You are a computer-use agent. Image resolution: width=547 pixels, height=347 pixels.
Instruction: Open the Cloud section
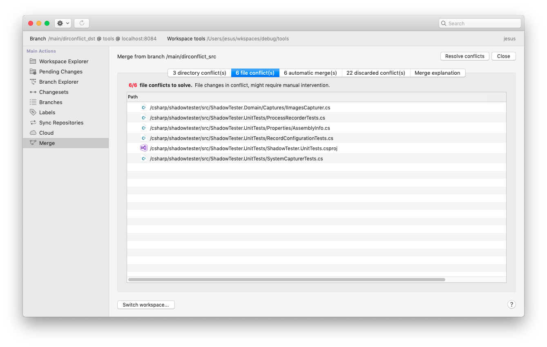pos(47,133)
